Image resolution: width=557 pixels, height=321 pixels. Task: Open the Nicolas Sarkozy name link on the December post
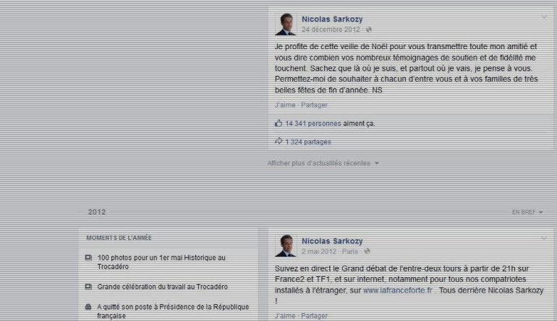[x=332, y=20]
